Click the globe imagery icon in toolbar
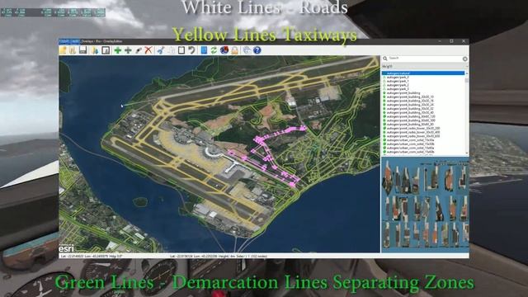Viewport: 528px width, 297px height. 224,50
